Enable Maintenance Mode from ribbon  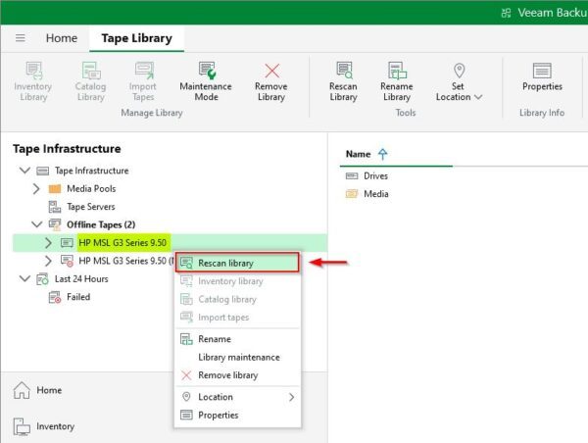pyautogui.click(x=206, y=81)
